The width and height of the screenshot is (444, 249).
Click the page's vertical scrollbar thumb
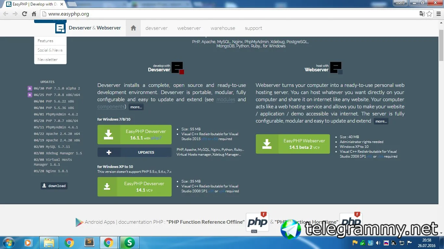click(x=441, y=45)
